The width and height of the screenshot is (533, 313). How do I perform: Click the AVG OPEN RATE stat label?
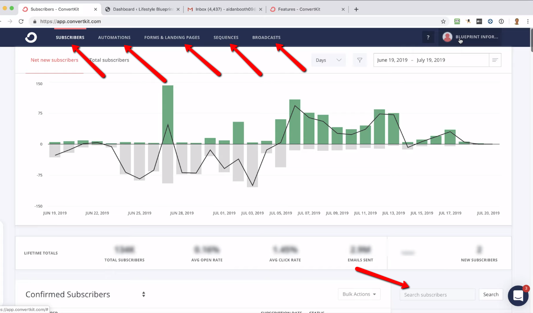pos(207,260)
